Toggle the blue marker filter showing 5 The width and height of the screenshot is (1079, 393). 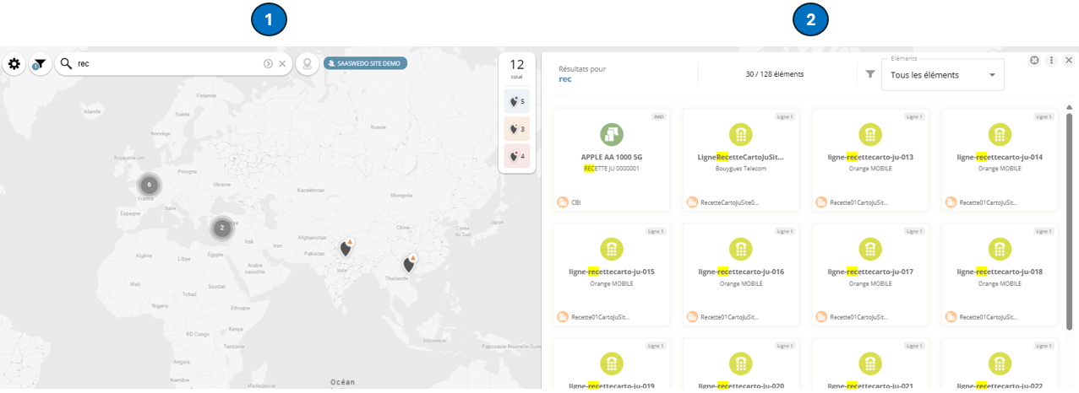click(x=517, y=101)
